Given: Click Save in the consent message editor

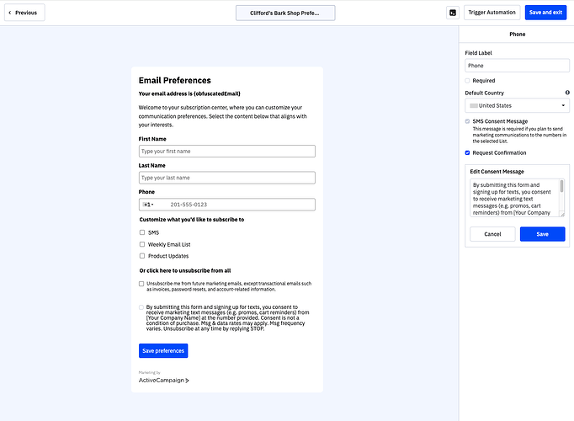Looking at the screenshot, I should (542, 234).
